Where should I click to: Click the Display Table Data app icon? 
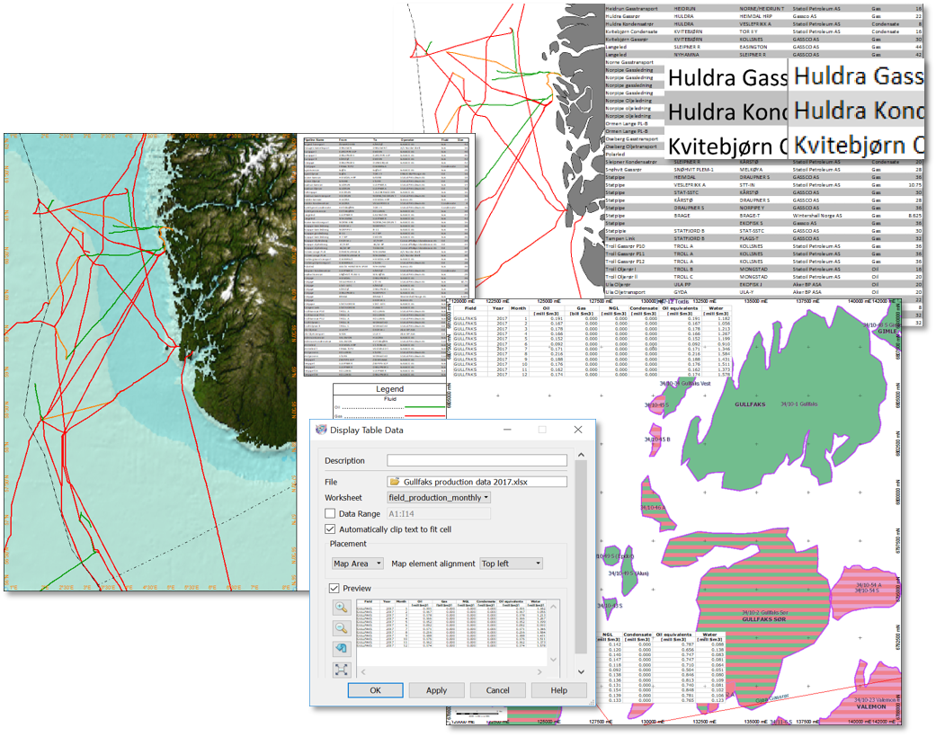[322, 430]
